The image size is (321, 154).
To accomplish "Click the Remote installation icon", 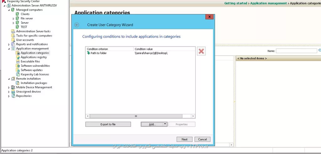I will [13, 79].
